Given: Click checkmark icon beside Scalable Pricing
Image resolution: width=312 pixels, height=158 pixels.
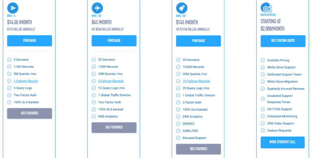Looking at the screenshot, I should (263, 60).
